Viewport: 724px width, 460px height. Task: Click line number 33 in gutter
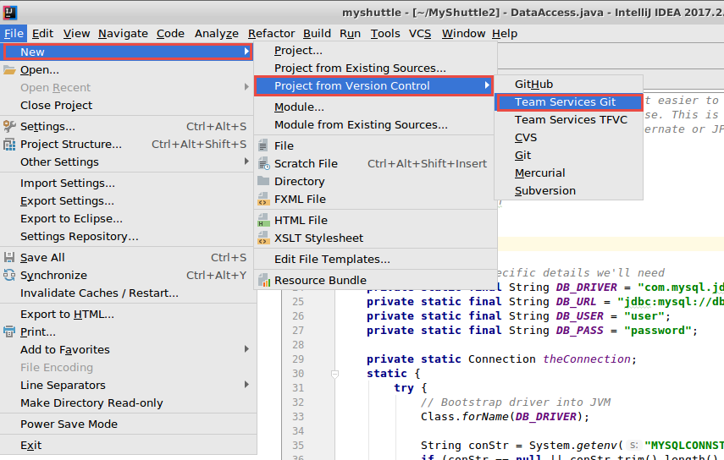tap(298, 417)
